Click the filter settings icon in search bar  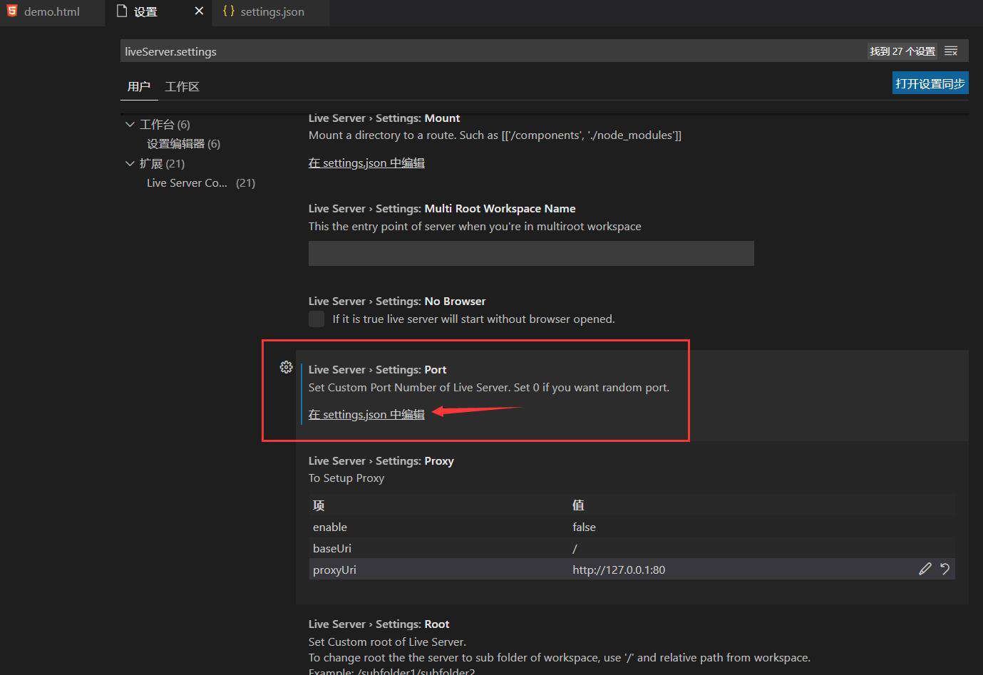click(x=951, y=51)
